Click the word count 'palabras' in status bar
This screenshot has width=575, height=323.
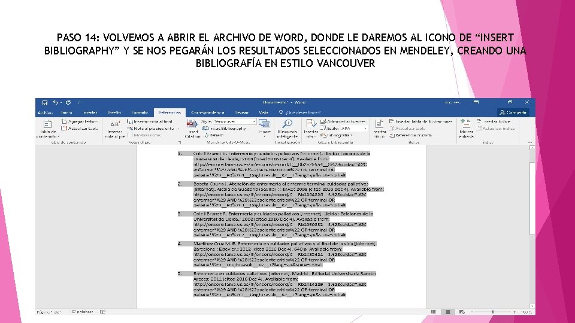click(83, 312)
